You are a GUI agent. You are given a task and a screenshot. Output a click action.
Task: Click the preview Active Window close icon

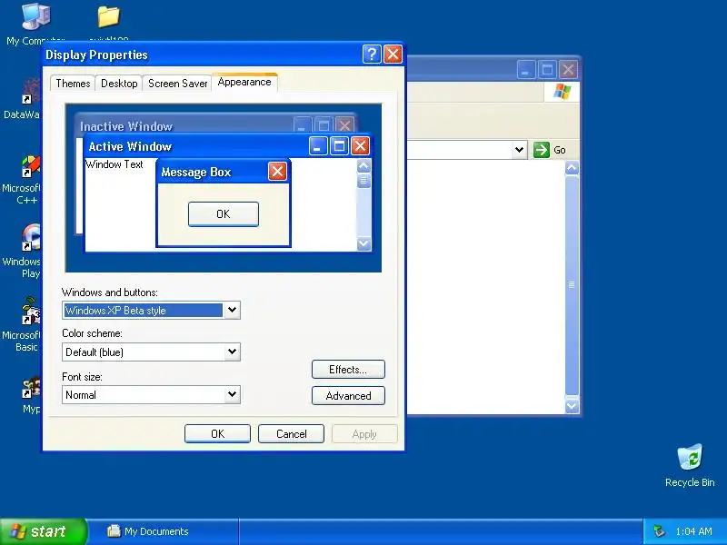coord(360,146)
